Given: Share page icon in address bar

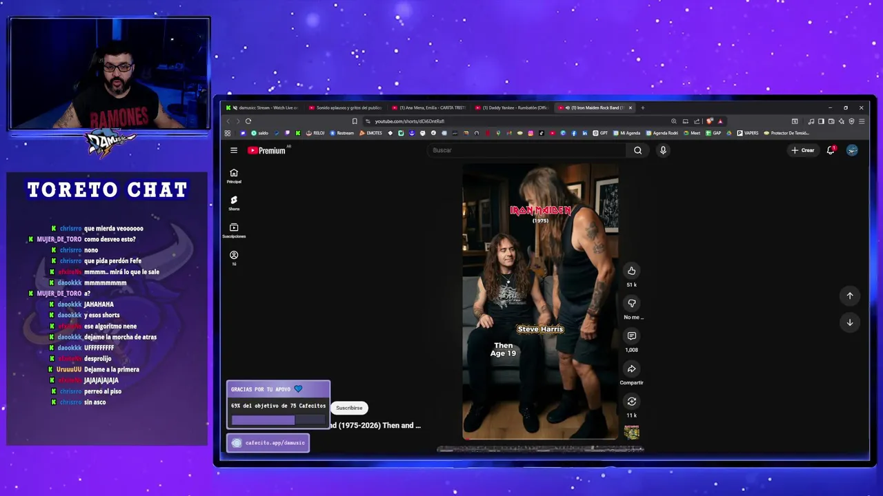Looking at the screenshot, I should pyautogui.click(x=697, y=121).
